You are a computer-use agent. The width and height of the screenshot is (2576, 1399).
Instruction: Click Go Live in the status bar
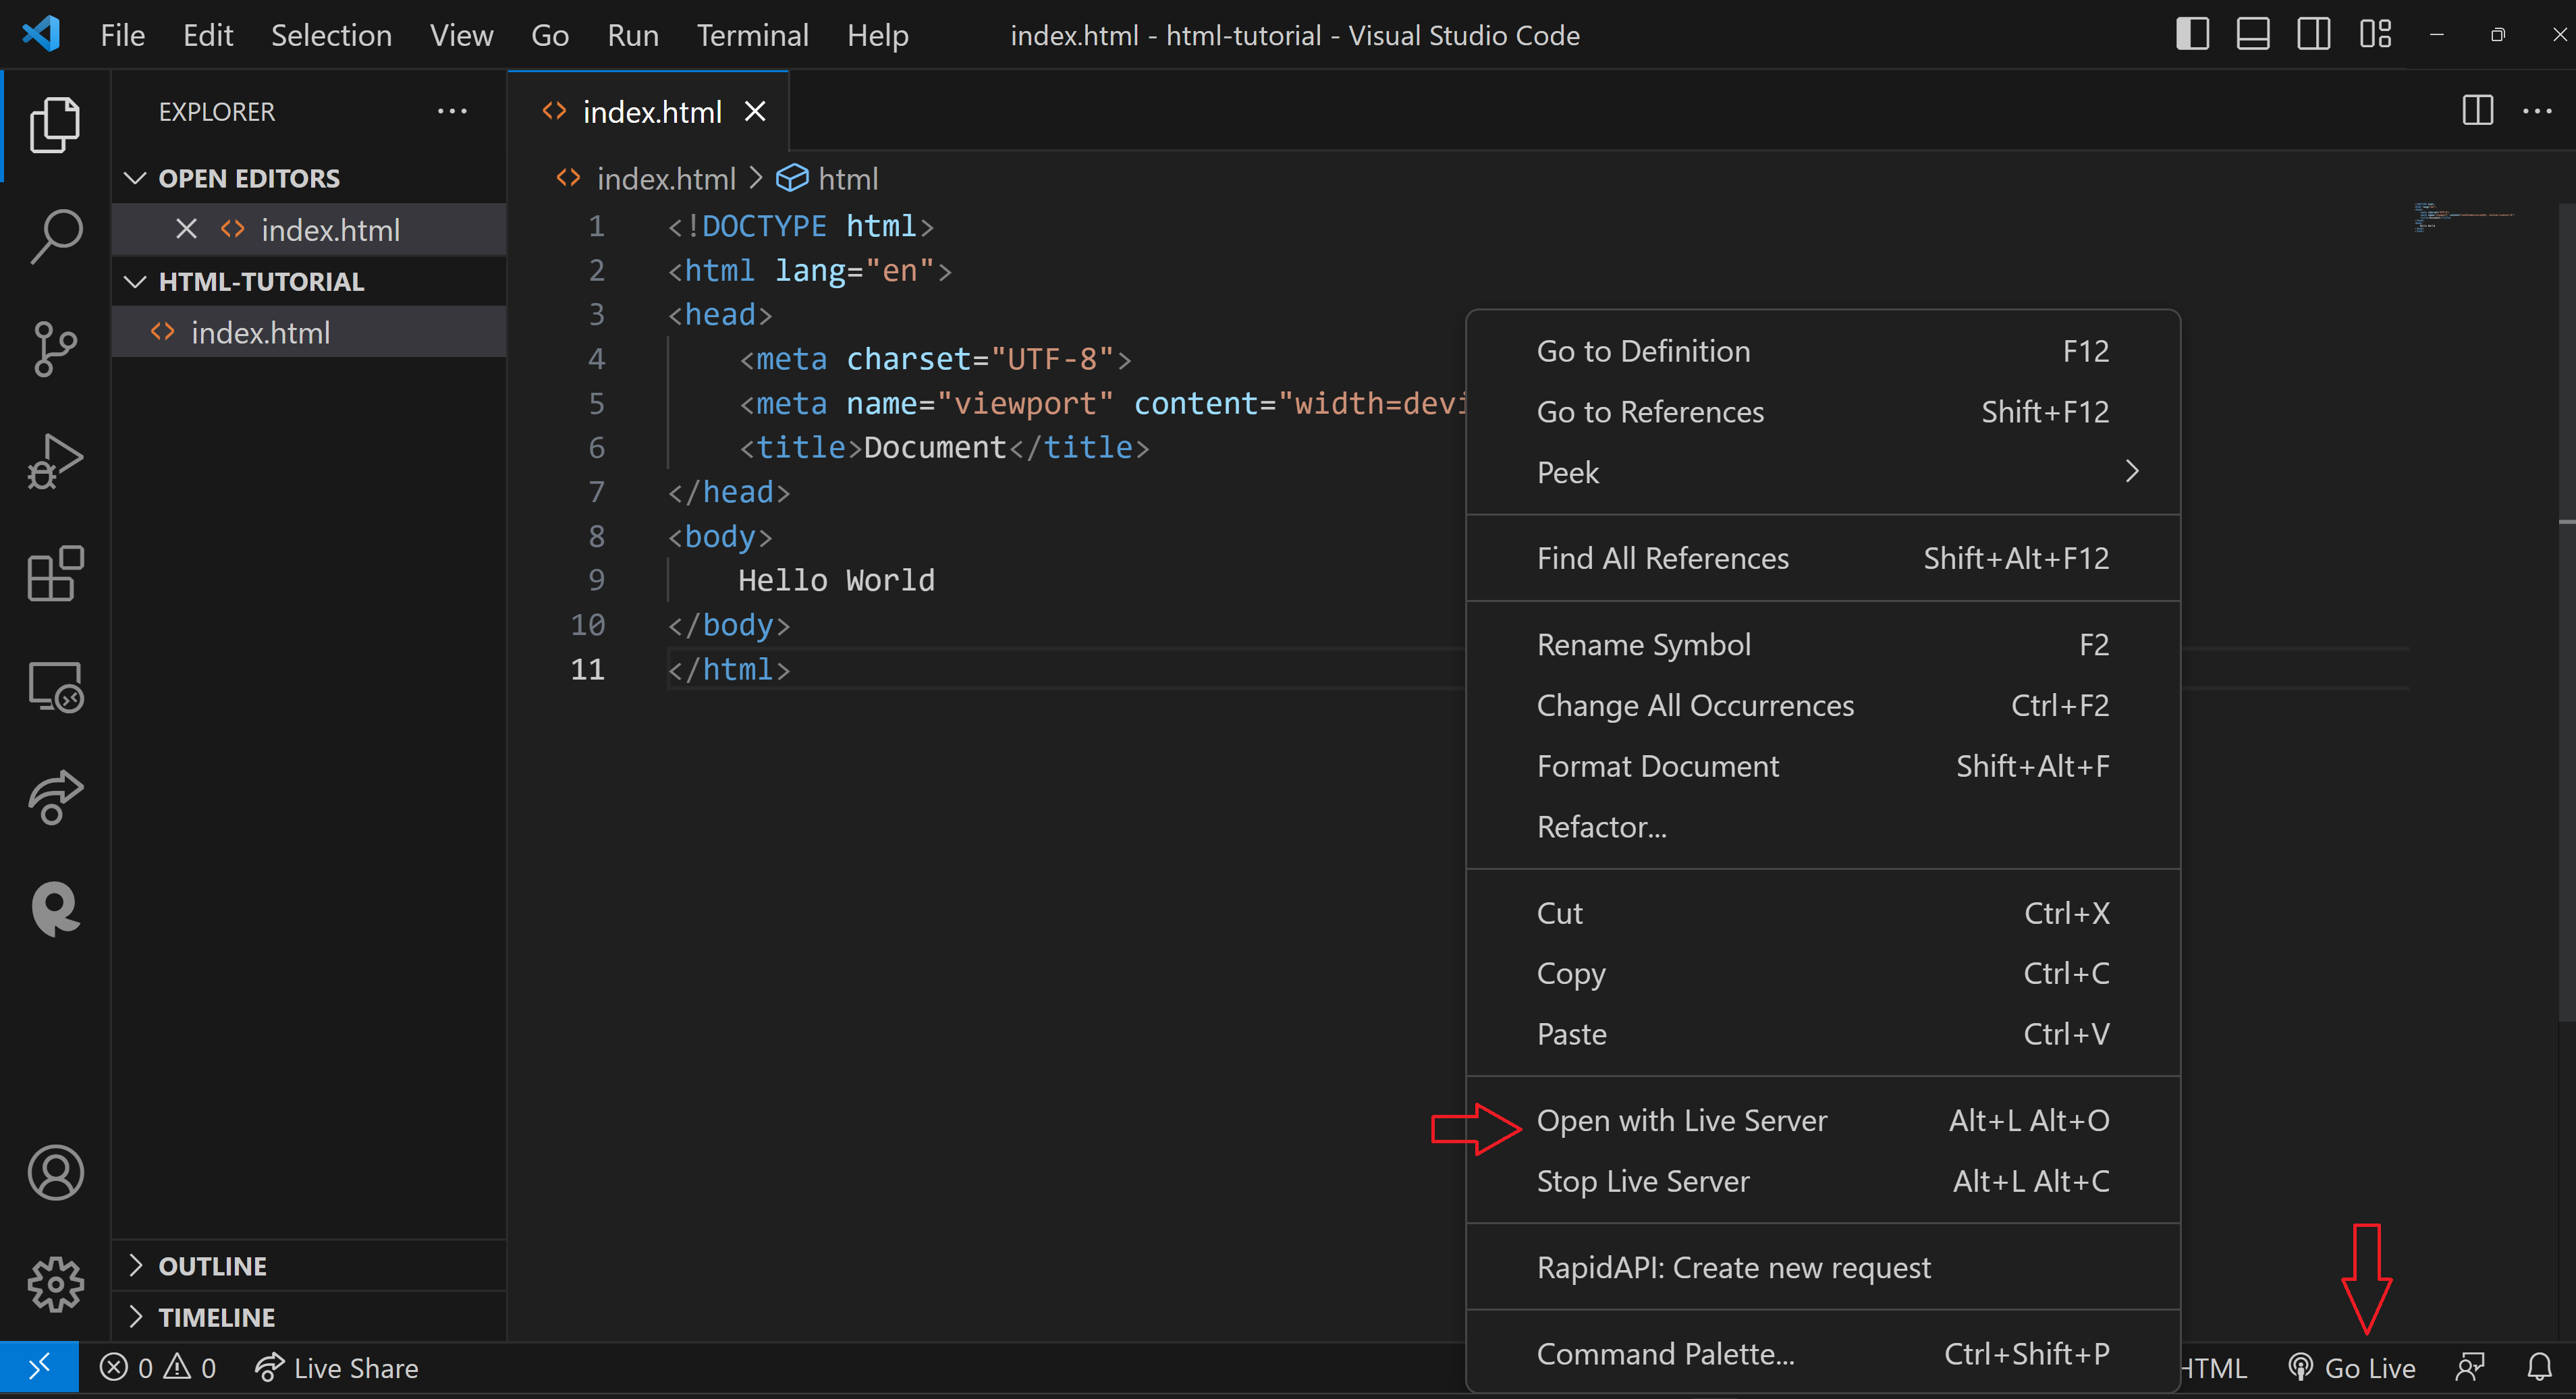pos(2352,1367)
